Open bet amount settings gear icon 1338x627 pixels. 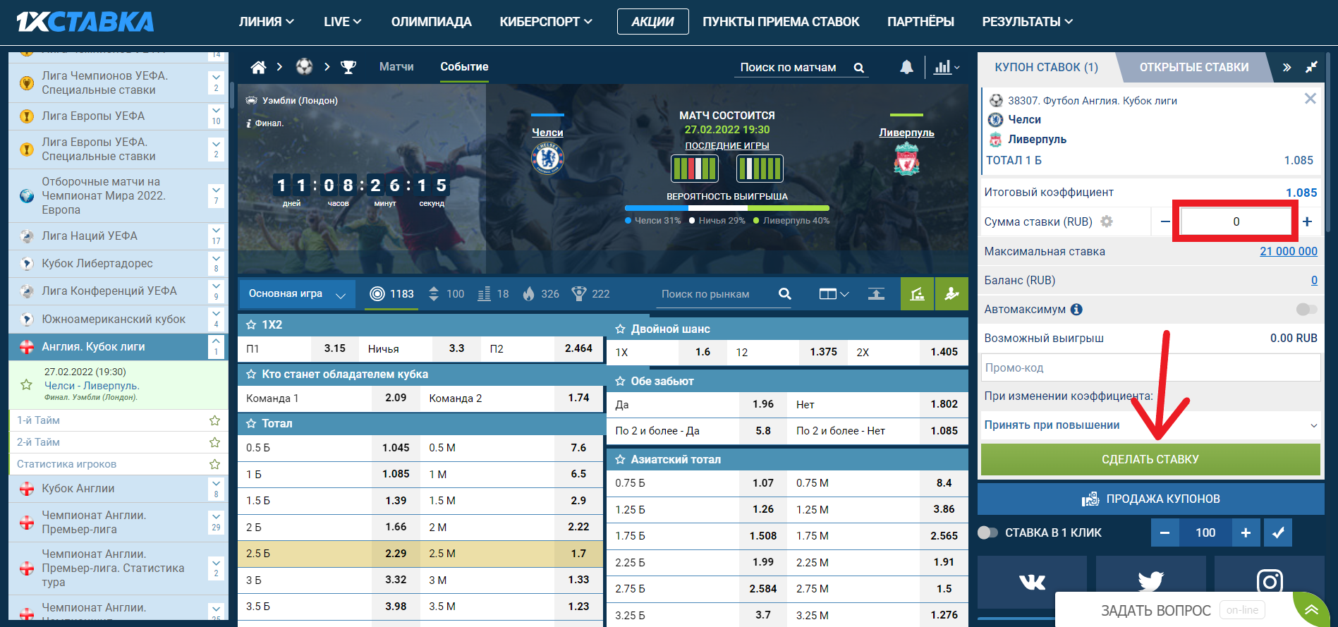(x=1107, y=221)
